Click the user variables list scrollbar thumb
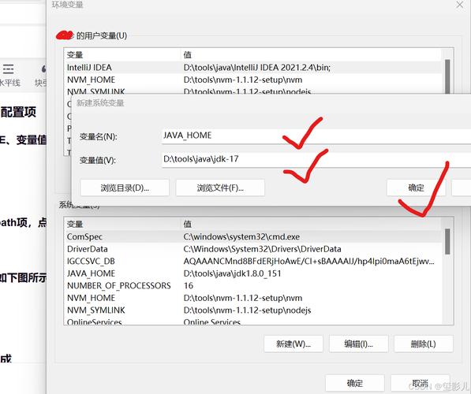This screenshot has height=394, width=471. point(447,76)
